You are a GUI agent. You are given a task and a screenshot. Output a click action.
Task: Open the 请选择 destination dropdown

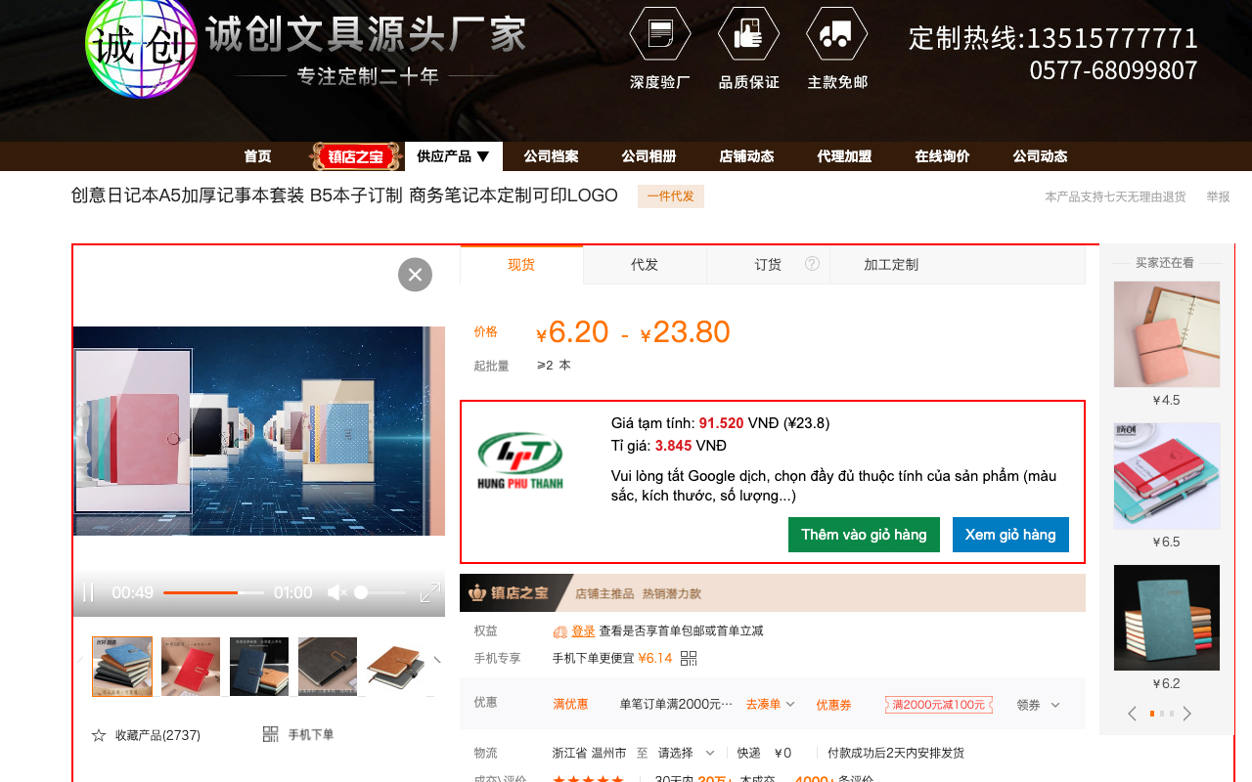point(687,753)
